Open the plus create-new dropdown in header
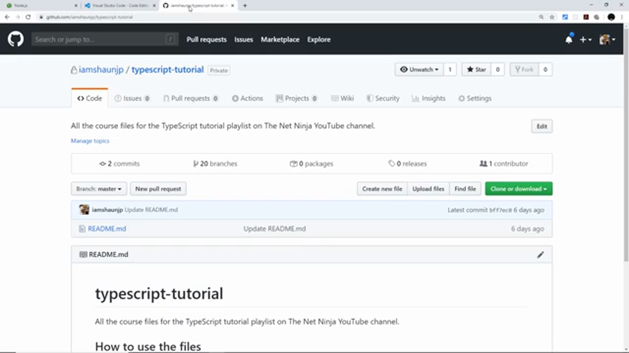 coord(585,40)
